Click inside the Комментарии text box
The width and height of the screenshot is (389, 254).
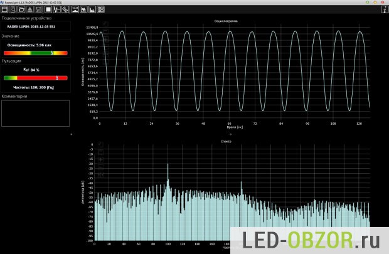coord(35,113)
